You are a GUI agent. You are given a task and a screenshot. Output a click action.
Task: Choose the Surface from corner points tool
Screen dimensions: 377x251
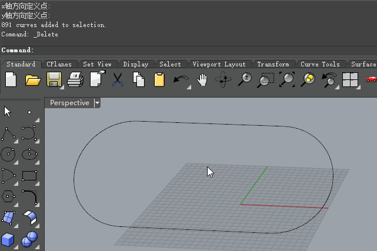coord(8,218)
